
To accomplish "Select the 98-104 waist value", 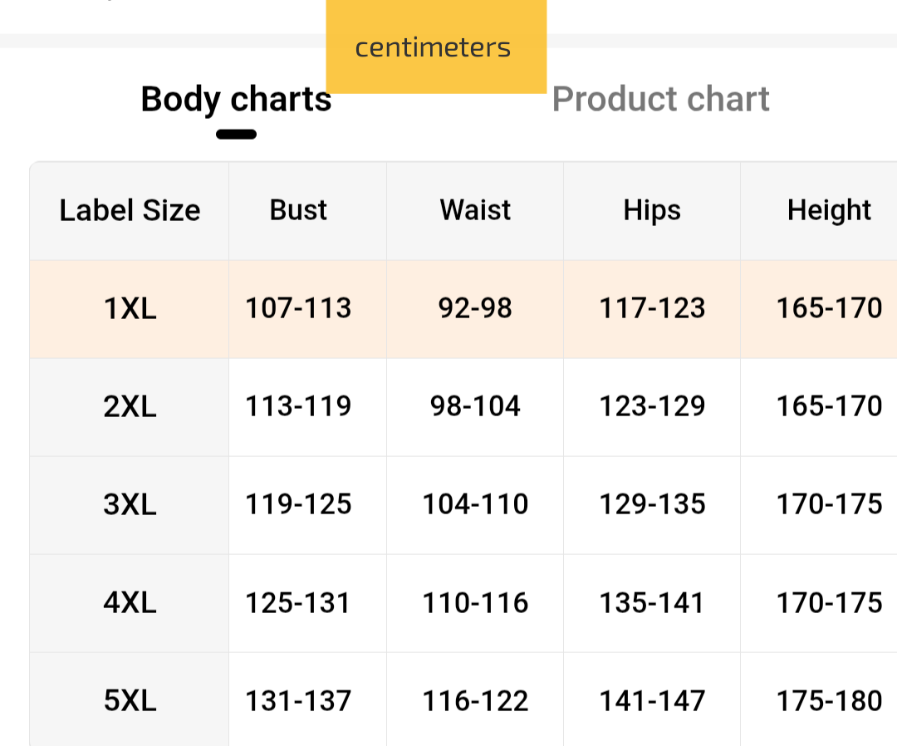I will tap(475, 407).
